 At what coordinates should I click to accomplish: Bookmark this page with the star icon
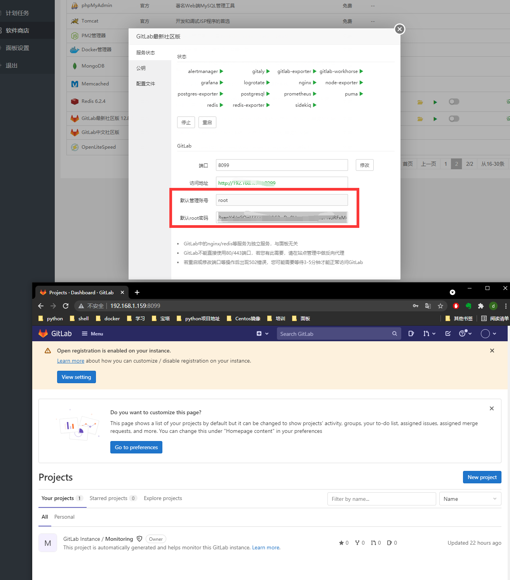tap(440, 306)
